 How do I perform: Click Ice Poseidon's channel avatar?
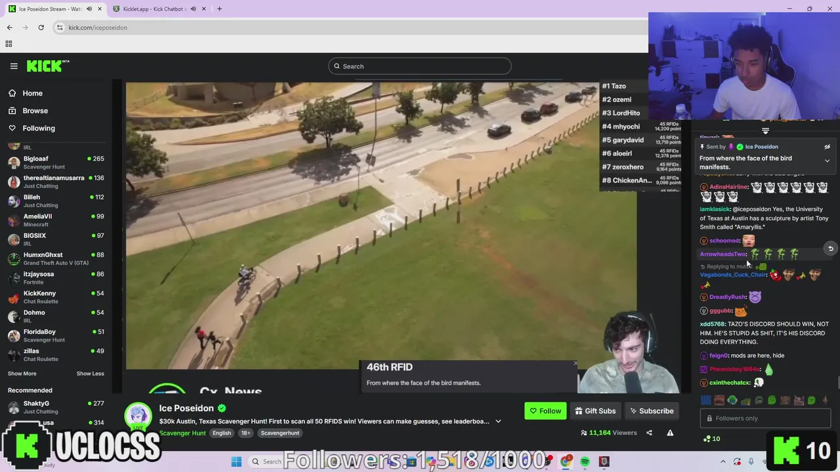(138, 416)
